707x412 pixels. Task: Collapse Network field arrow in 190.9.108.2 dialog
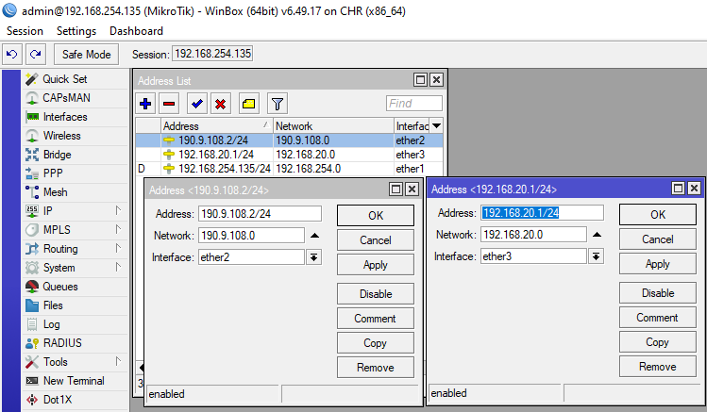[x=314, y=236]
